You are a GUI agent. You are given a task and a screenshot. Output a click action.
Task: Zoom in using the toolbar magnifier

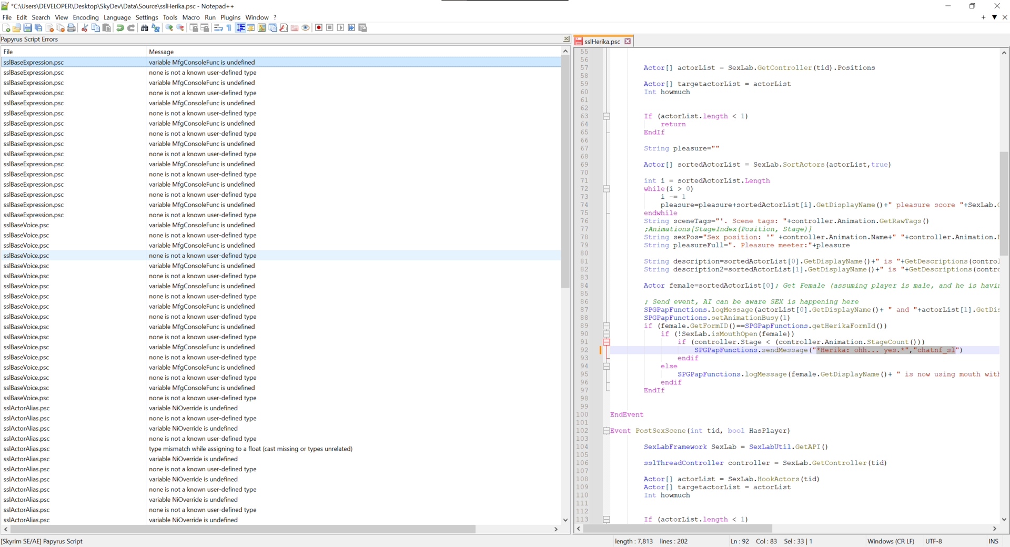(169, 27)
